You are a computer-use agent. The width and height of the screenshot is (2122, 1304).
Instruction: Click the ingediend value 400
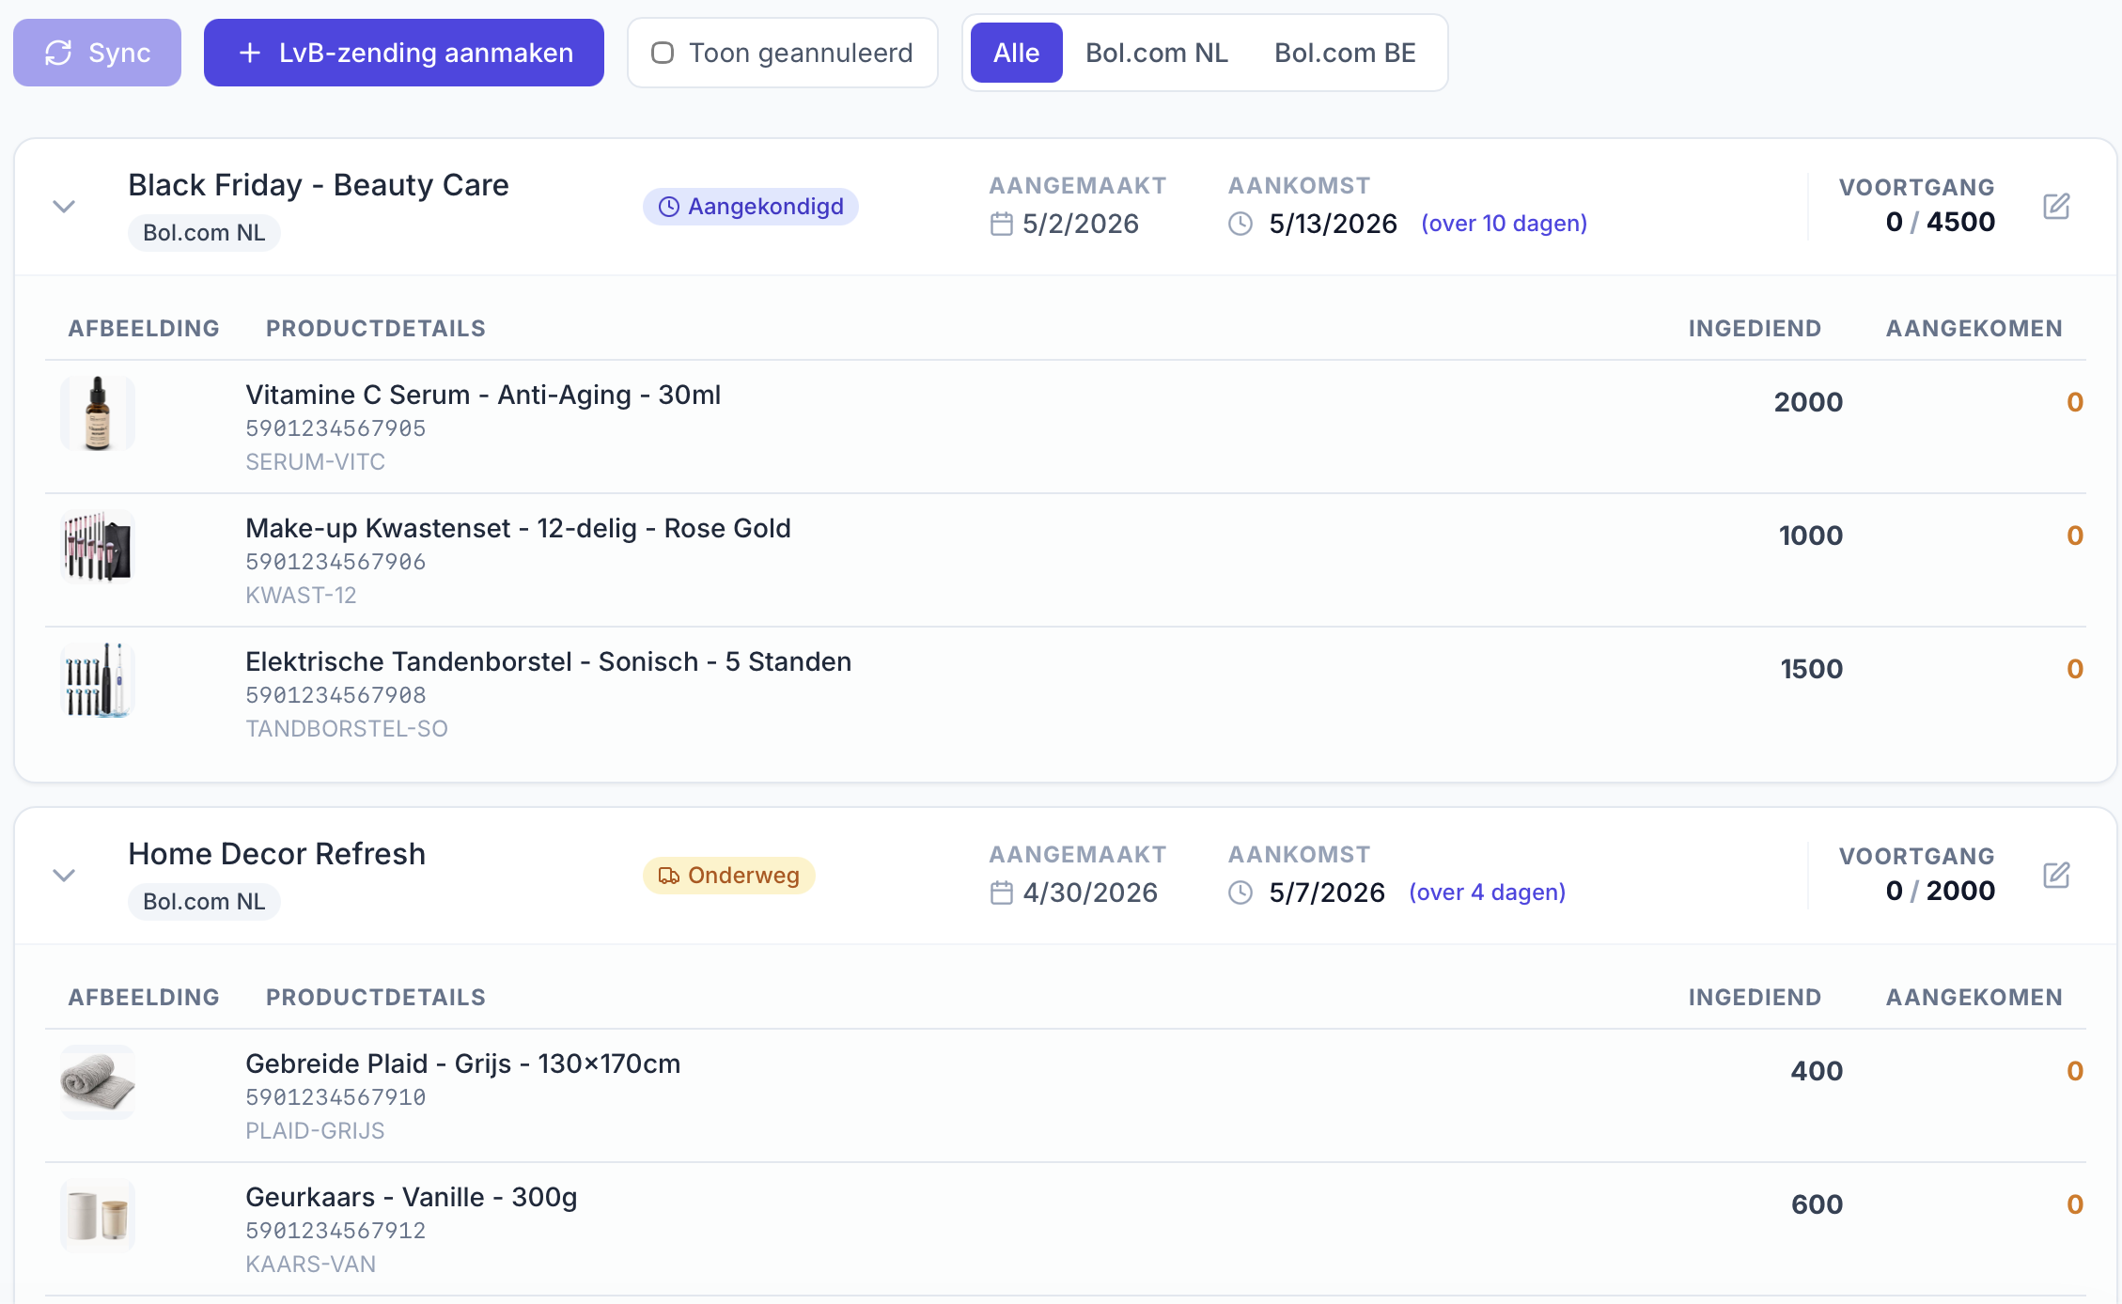[1817, 1071]
